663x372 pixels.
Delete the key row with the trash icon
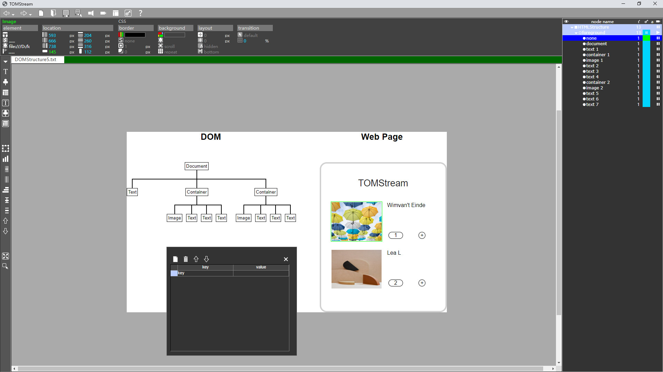[186, 259]
